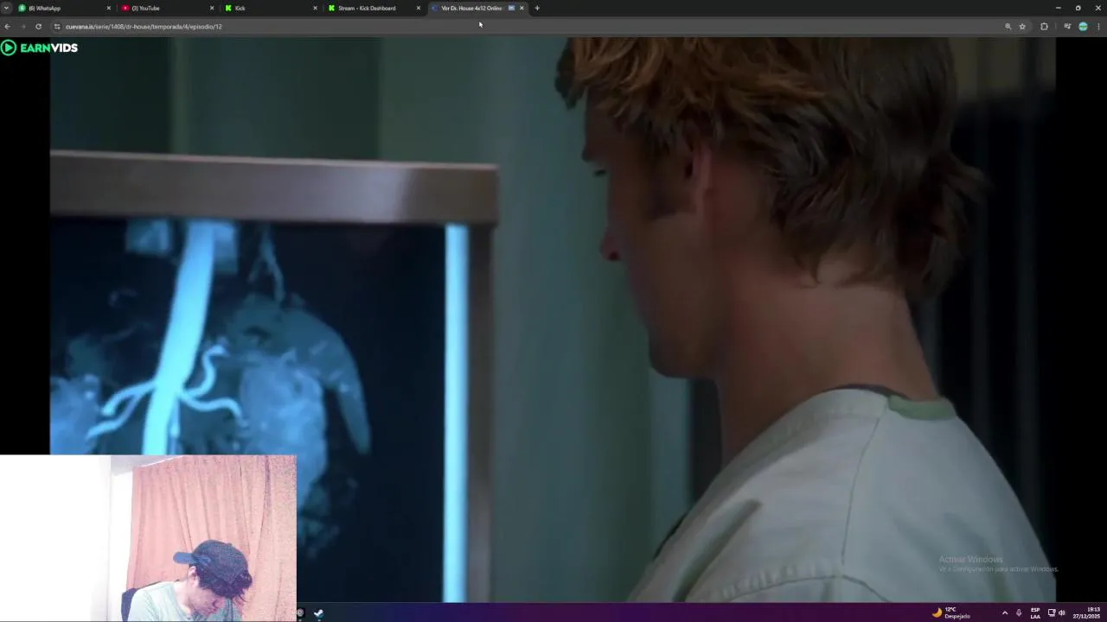Open the network tray icon
The image size is (1107, 622).
tap(1052, 613)
